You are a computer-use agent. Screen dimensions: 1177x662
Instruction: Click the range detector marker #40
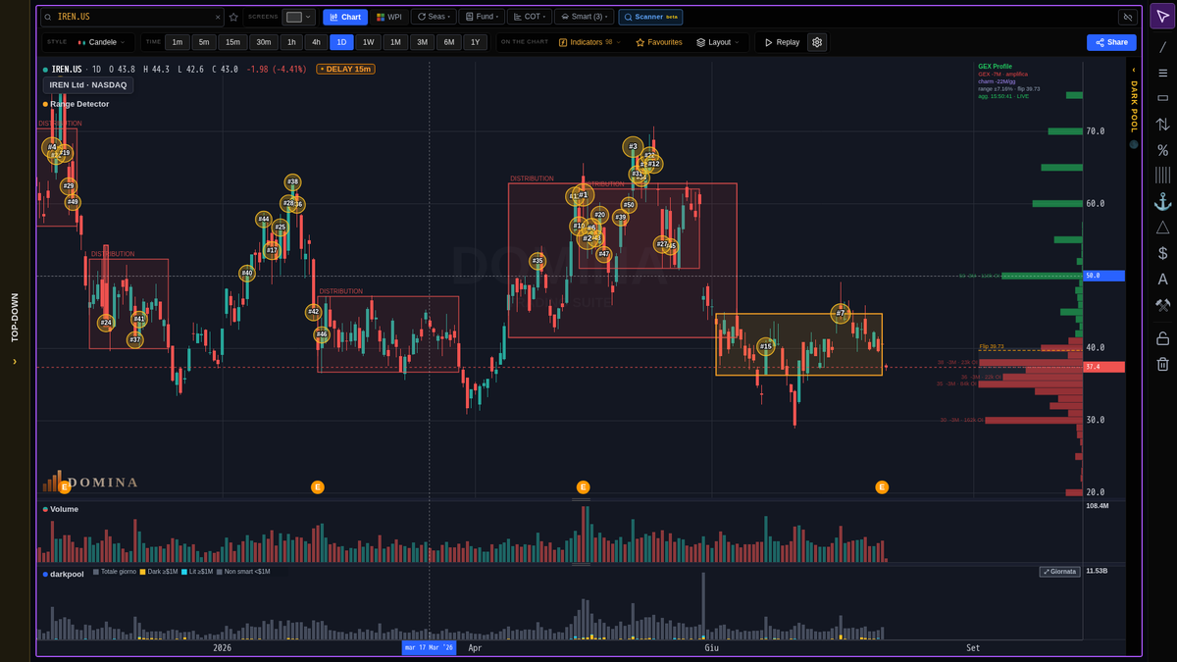tap(246, 274)
